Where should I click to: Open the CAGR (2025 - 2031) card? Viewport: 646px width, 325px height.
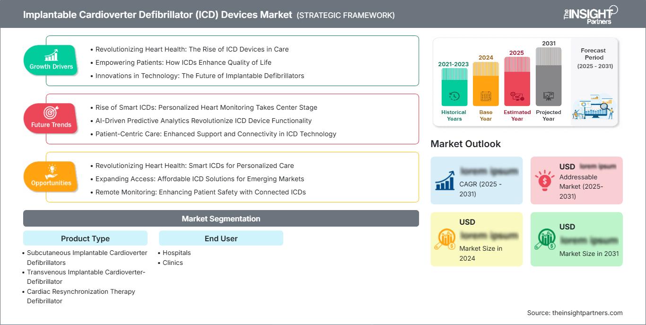pyautogui.click(x=477, y=180)
